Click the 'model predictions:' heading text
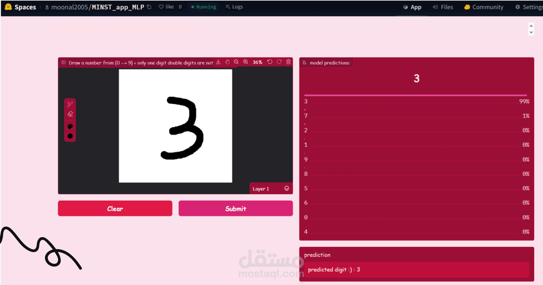The width and height of the screenshot is (543, 285). click(330, 63)
